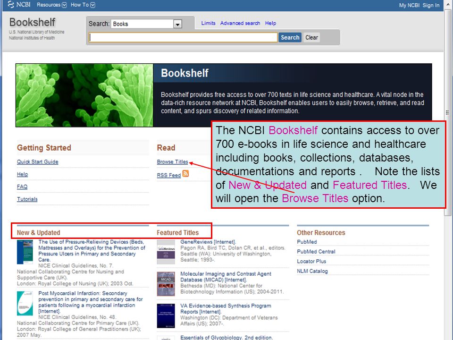Screen dimensions: 453x340
Task: Click the VA Evidence-based Synthesis cover thumbnail
Action: click(166, 316)
